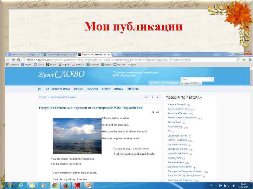Click the email icon under the article title
This screenshot has height=189, width=253.
coord(157,112)
